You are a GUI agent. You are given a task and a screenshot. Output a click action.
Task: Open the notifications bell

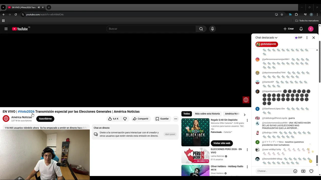pos(301,29)
